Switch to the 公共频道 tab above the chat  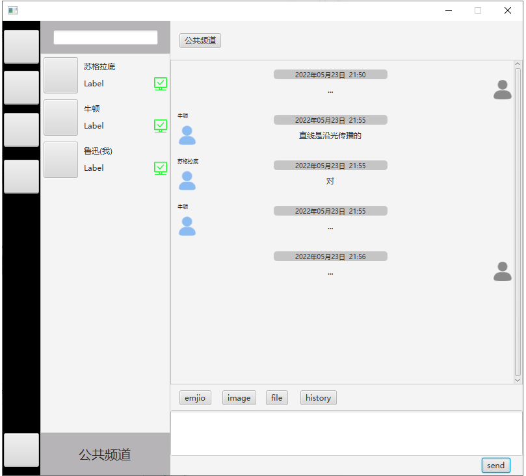(200, 40)
